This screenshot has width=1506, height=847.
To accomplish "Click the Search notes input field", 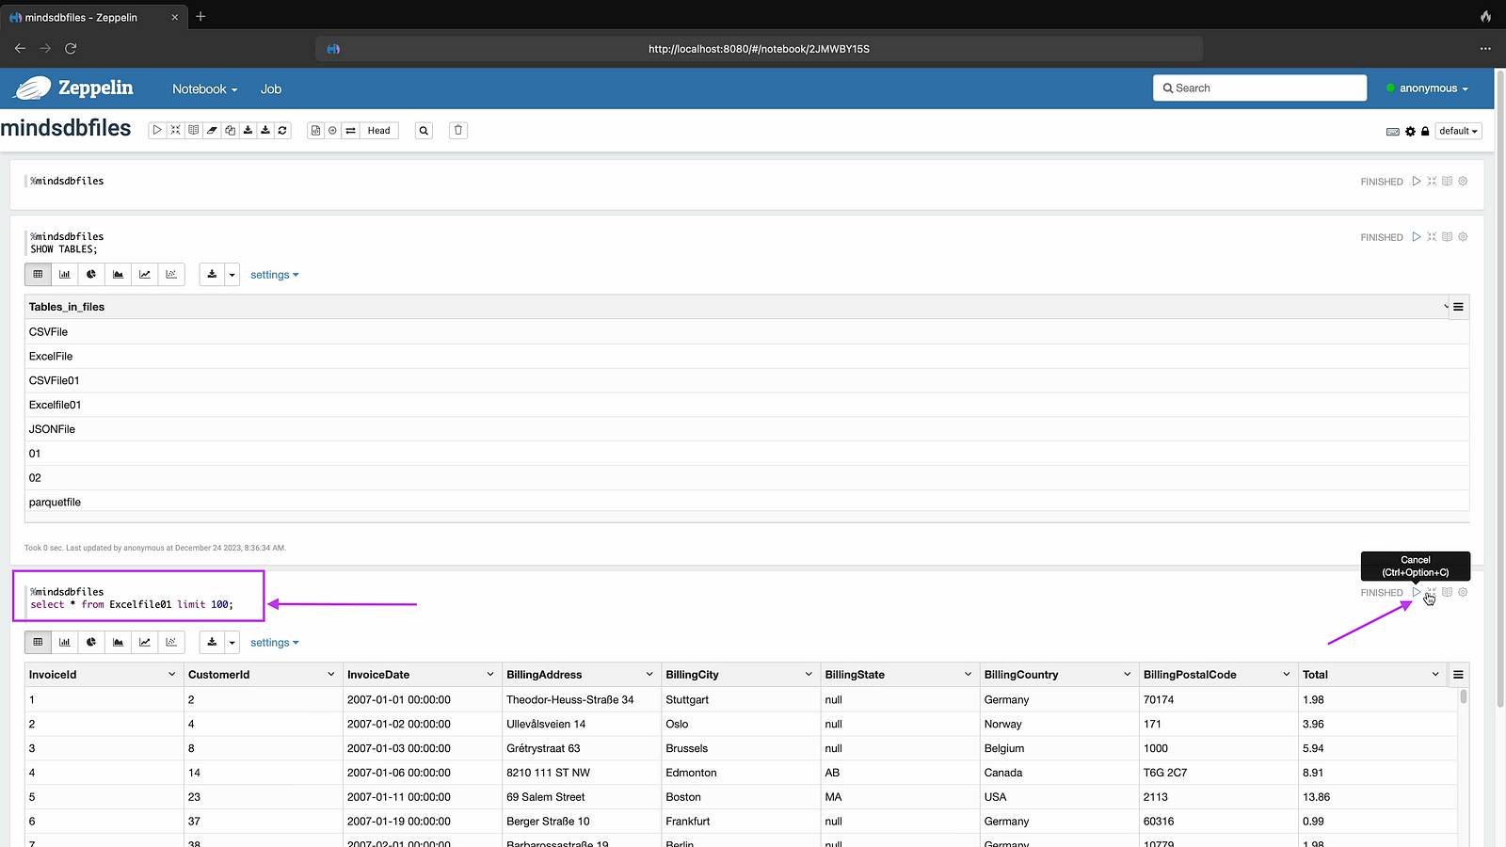I will click(1259, 88).
